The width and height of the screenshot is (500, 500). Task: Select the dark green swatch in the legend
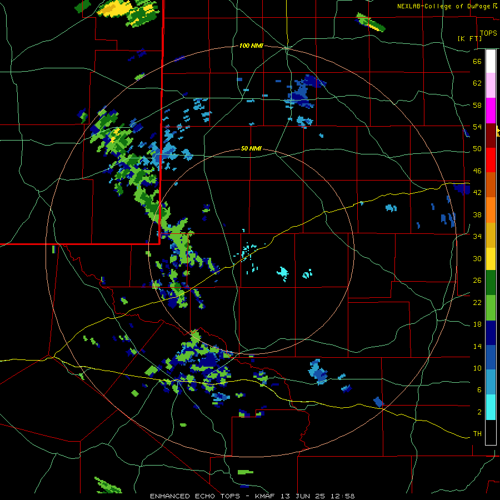(x=491, y=283)
